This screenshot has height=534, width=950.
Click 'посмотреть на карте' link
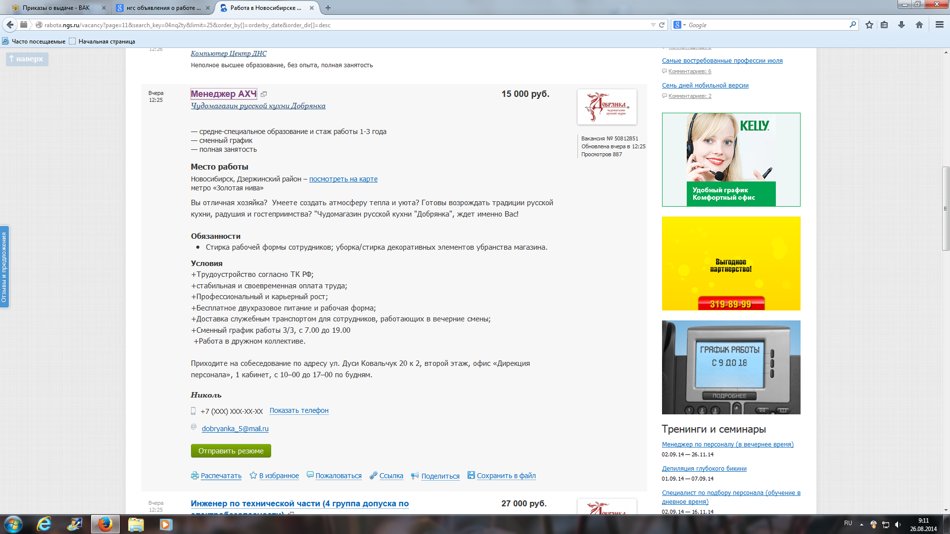tap(343, 179)
